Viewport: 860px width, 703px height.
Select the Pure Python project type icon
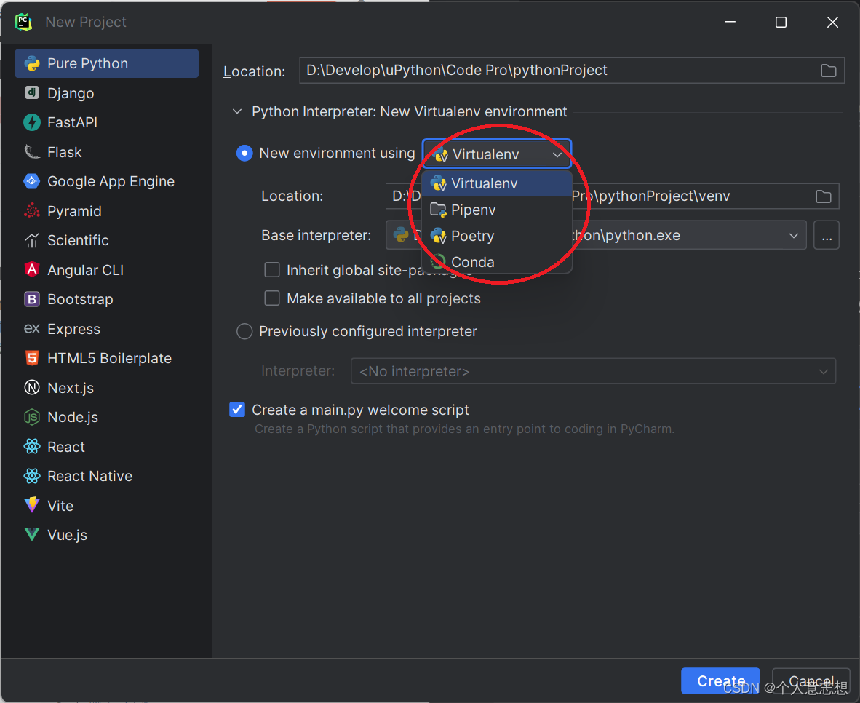tap(32, 63)
